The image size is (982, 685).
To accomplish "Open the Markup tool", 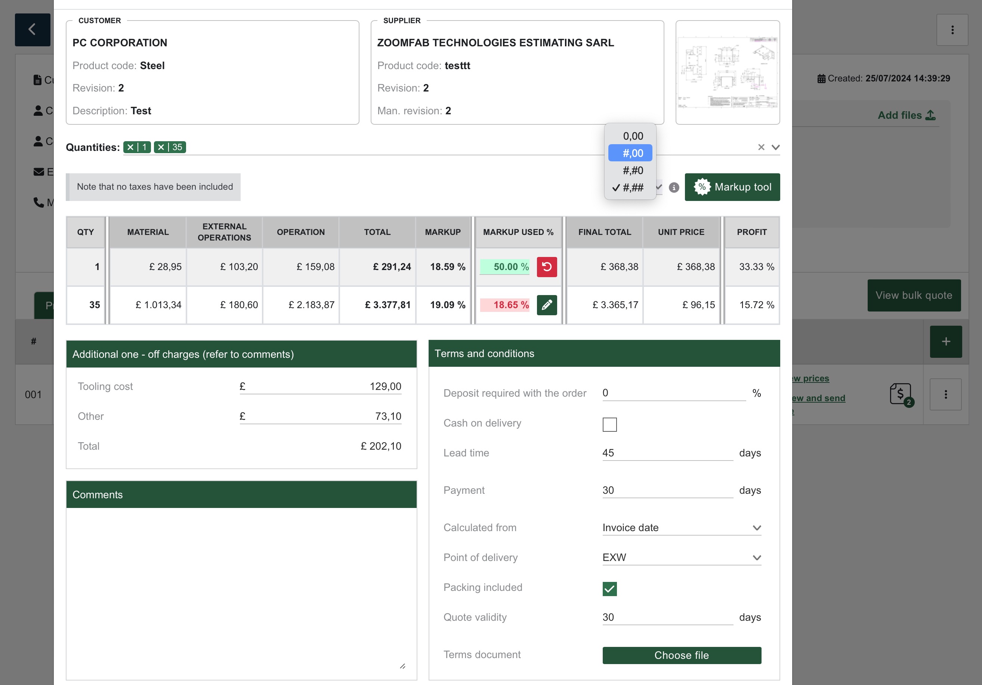I will [732, 187].
